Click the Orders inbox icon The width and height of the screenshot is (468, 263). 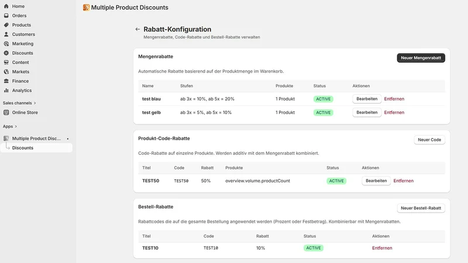pos(6,16)
